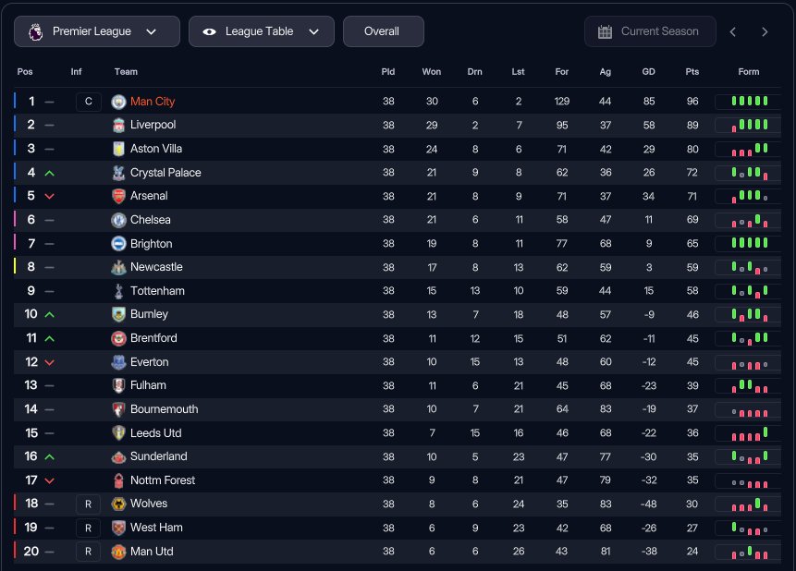
Task: Click the Man Utd crest icon
Action: click(x=118, y=552)
